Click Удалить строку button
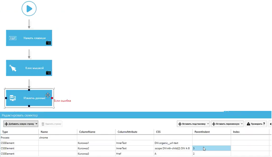The image size is (272, 157). coord(51,124)
